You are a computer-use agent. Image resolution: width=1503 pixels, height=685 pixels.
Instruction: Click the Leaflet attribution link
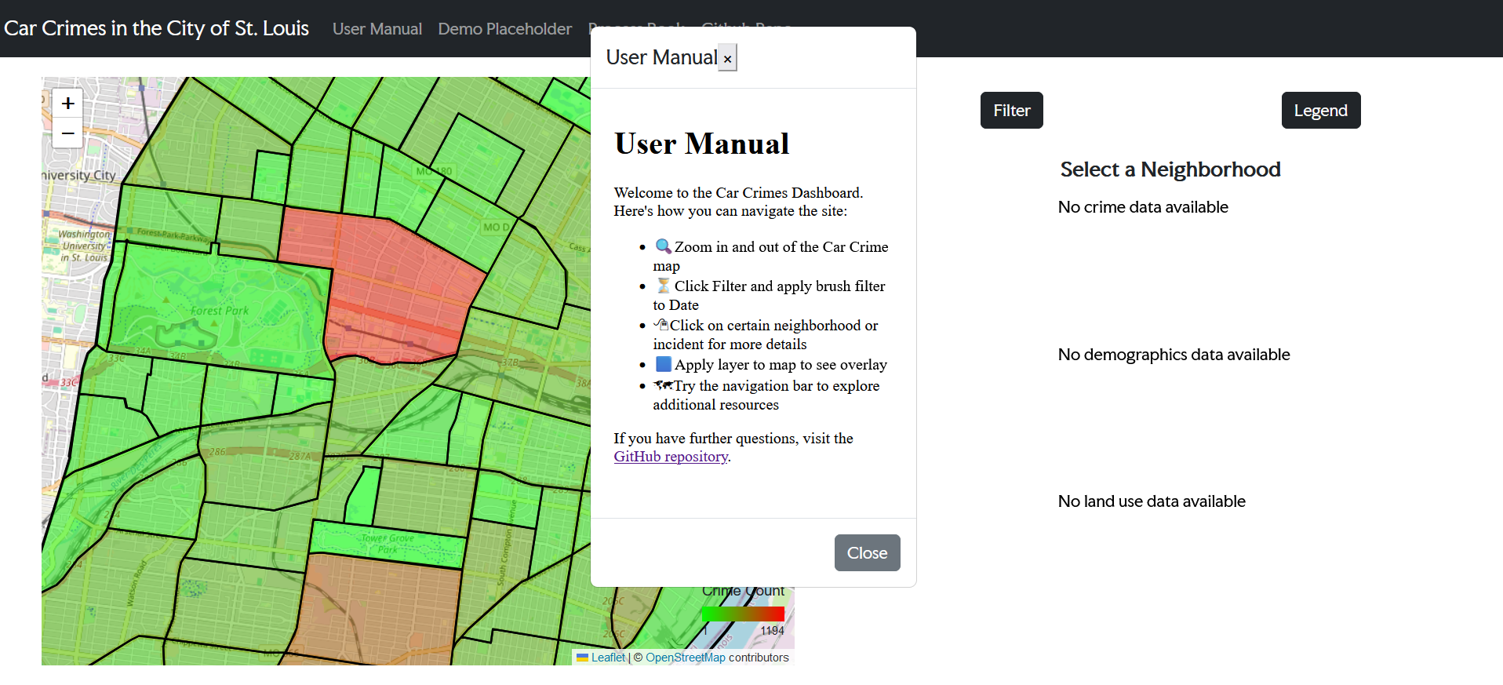point(608,658)
